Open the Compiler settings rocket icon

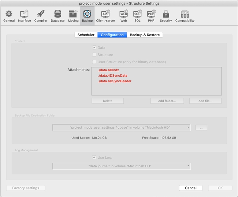41,16
